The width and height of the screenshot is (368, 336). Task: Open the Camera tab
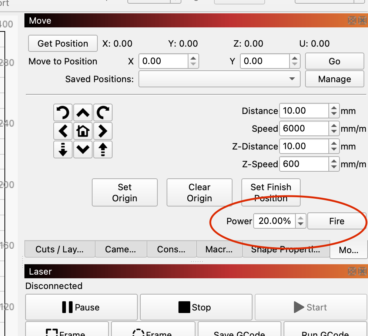[121, 249]
